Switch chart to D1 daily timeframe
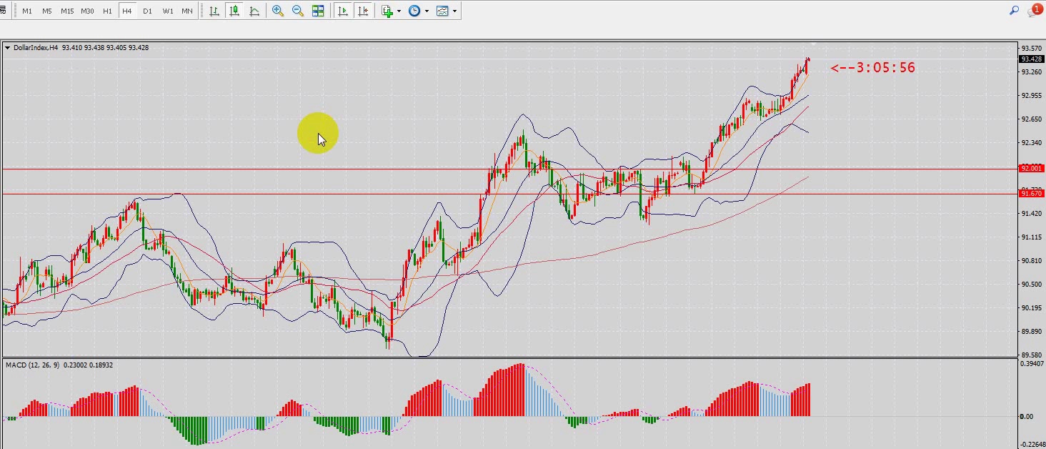Image resolution: width=1046 pixels, height=449 pixels. (147, 11)
